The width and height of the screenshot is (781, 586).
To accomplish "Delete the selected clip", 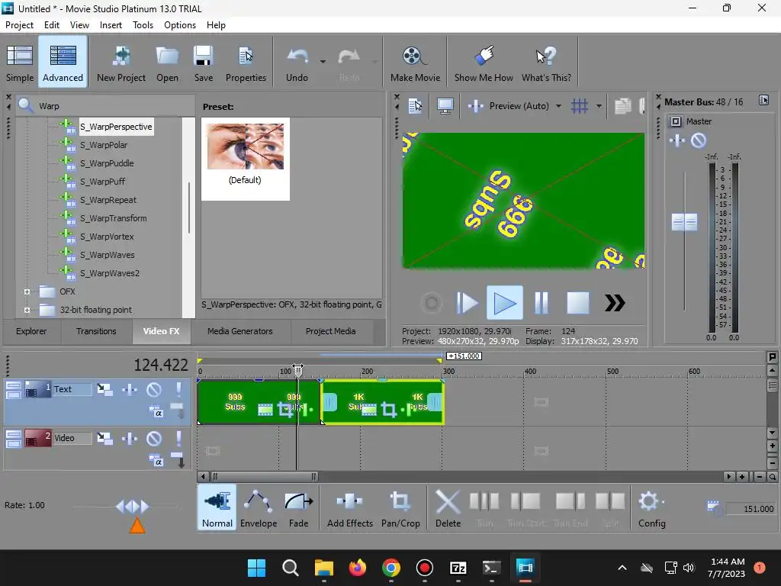I will [x=448, y=508].
